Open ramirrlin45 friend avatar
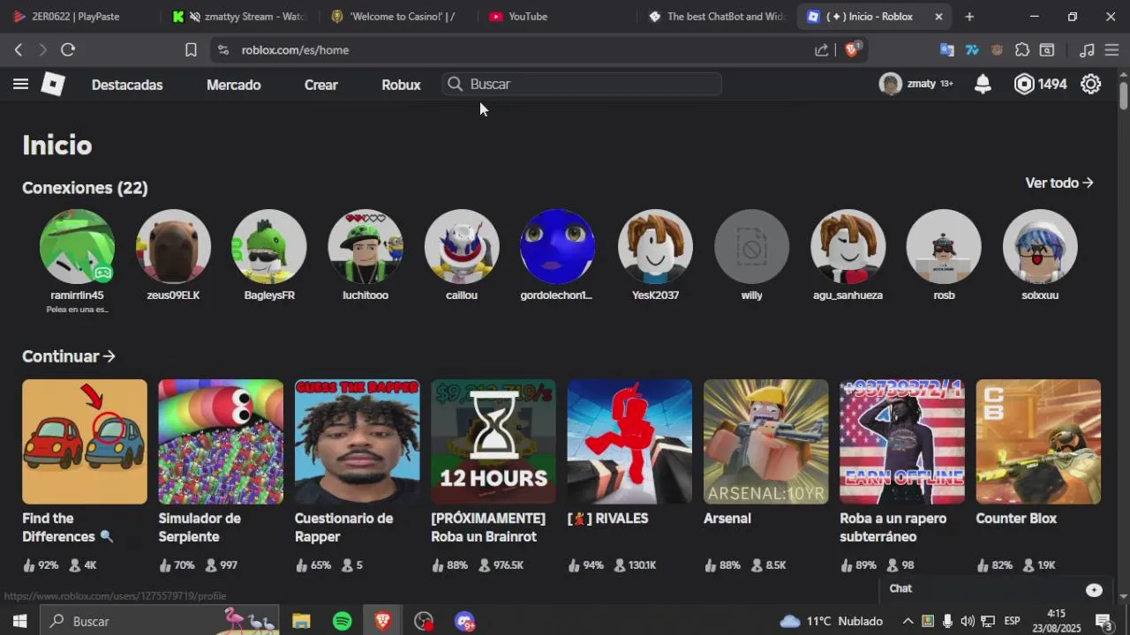The image size is (1130, 635). pyautogui.click(x=77, y=247)
